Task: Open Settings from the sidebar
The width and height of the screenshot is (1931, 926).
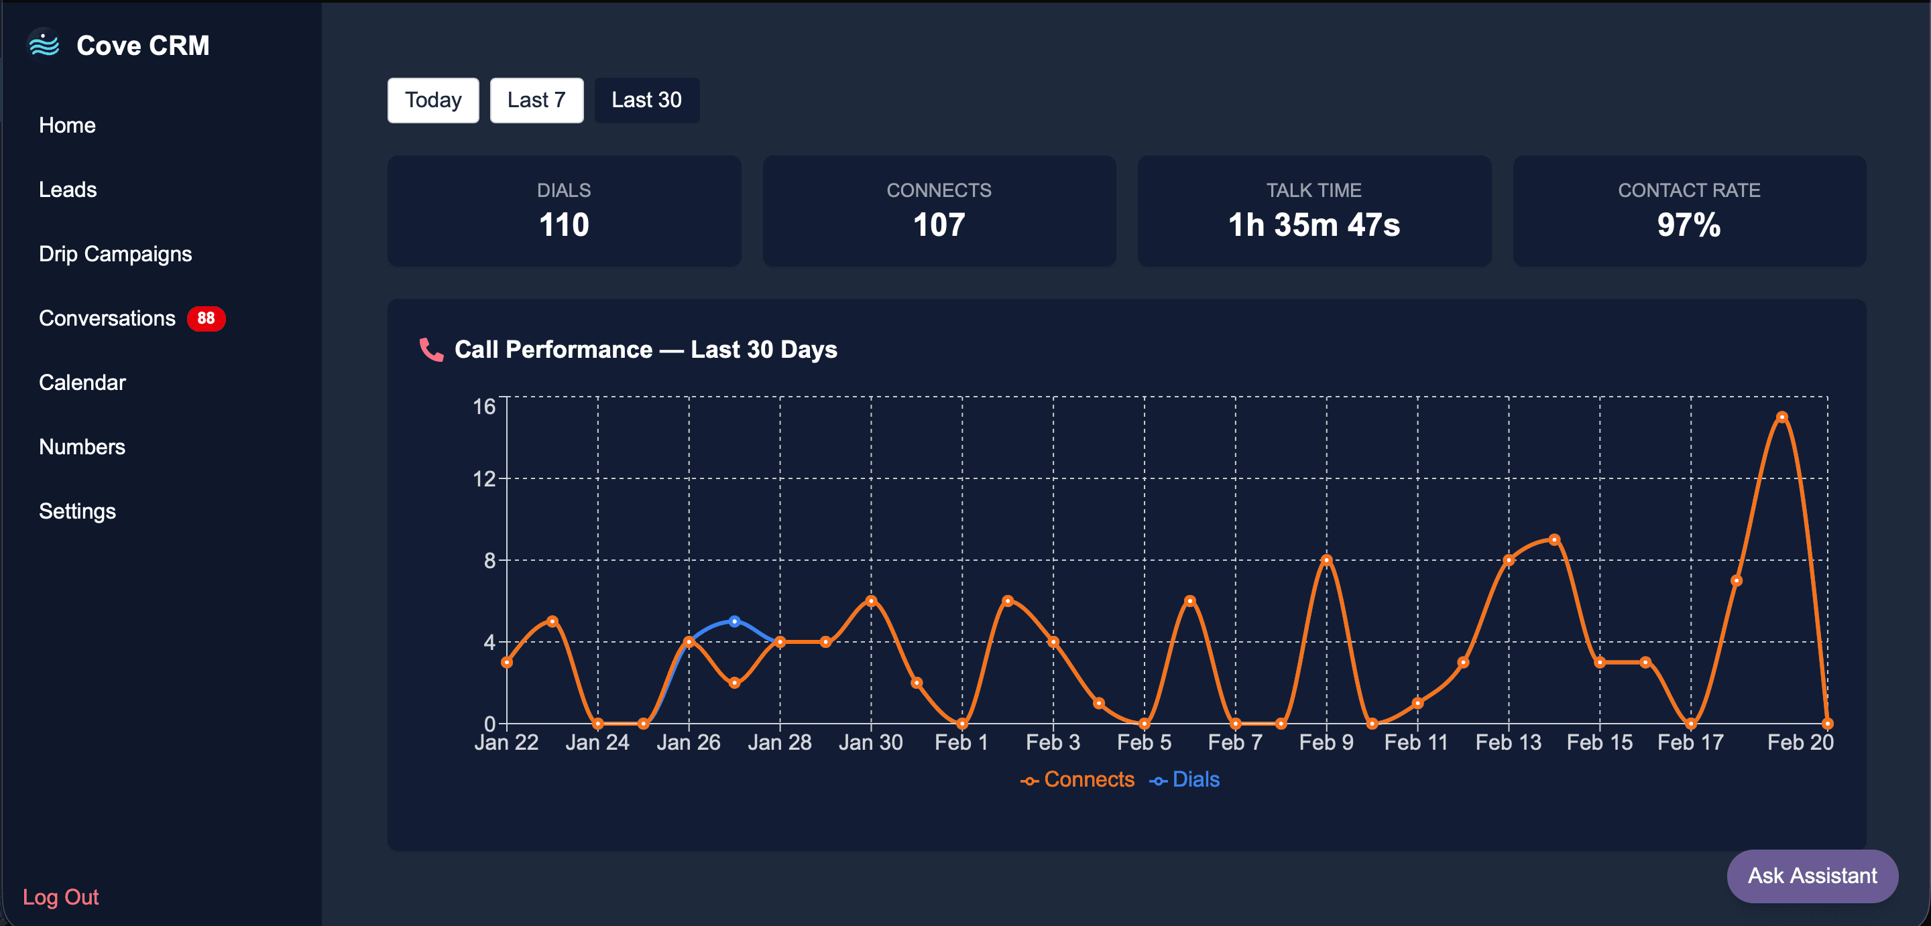Action: tap(77, 511)
